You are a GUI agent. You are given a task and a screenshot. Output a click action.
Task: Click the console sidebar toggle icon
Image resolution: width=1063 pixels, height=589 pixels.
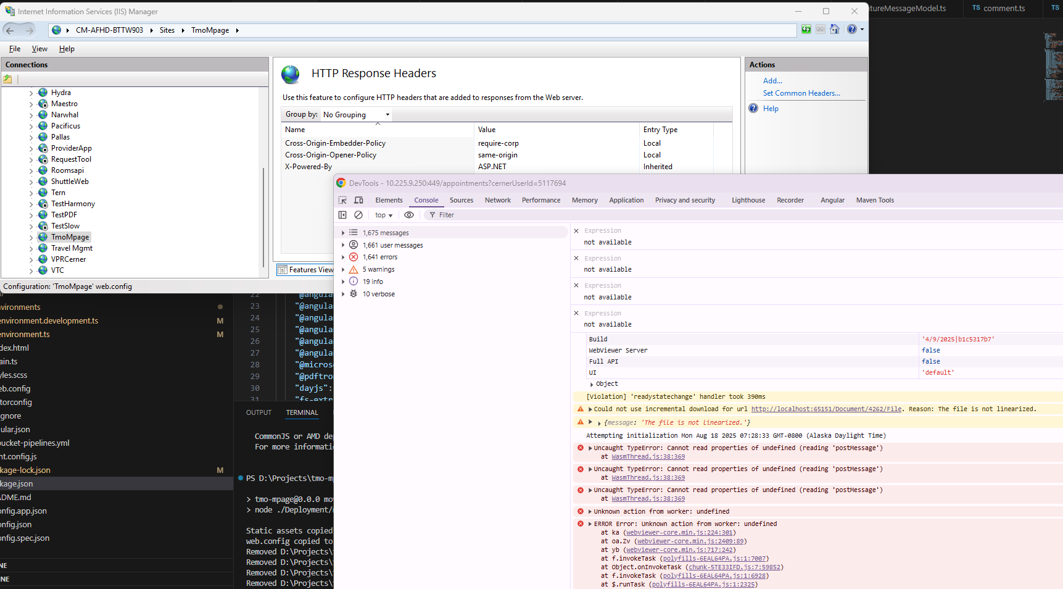click(342, 215)
